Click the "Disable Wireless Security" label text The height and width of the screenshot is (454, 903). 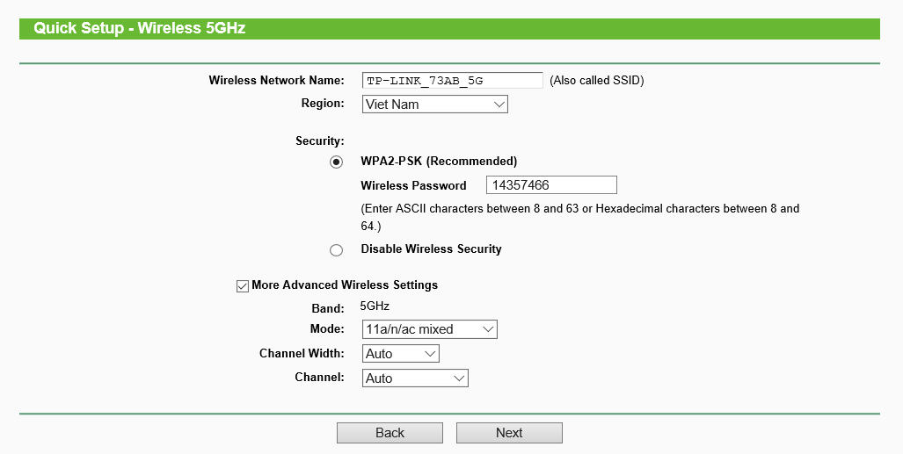click(x=431, y=249)
